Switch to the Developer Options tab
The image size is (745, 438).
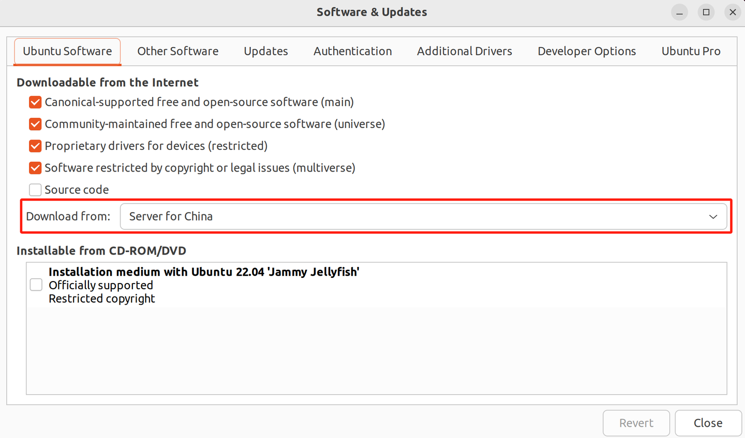pyautogui.click(x=587, y=51)
